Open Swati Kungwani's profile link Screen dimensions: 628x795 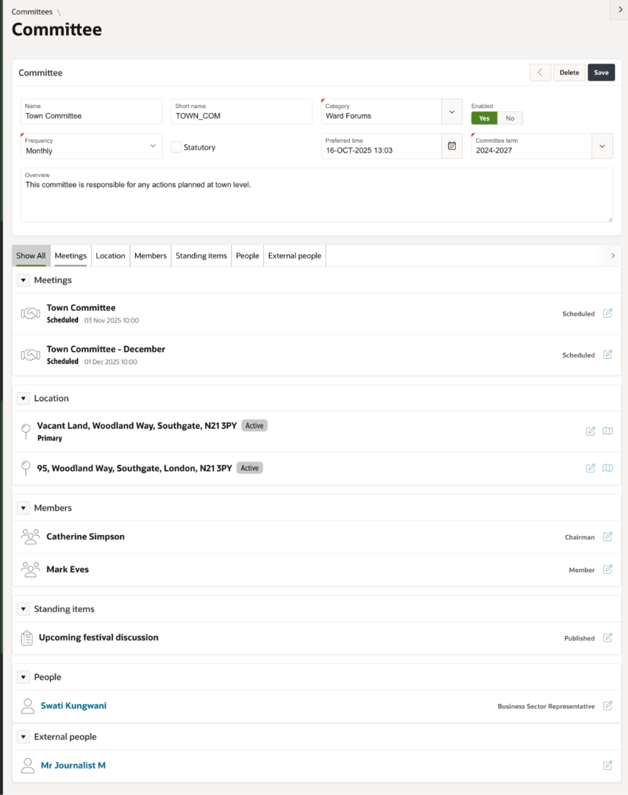73,705
